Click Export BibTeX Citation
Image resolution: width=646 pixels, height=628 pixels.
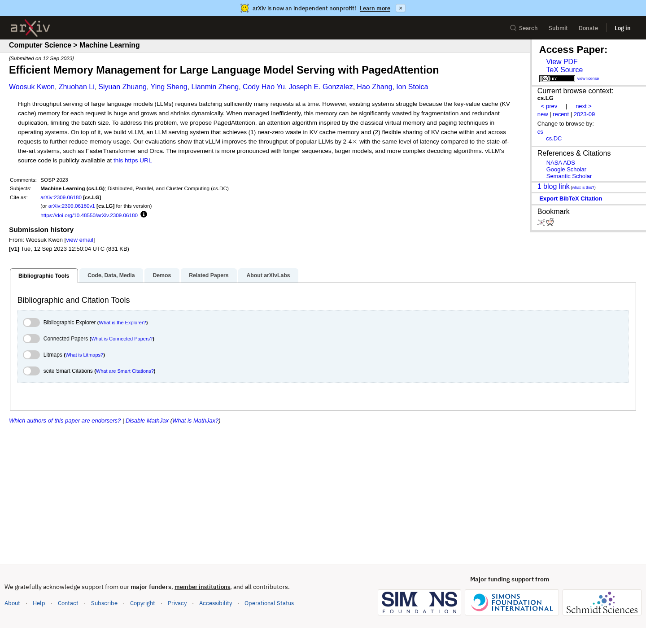coord(571,199)
